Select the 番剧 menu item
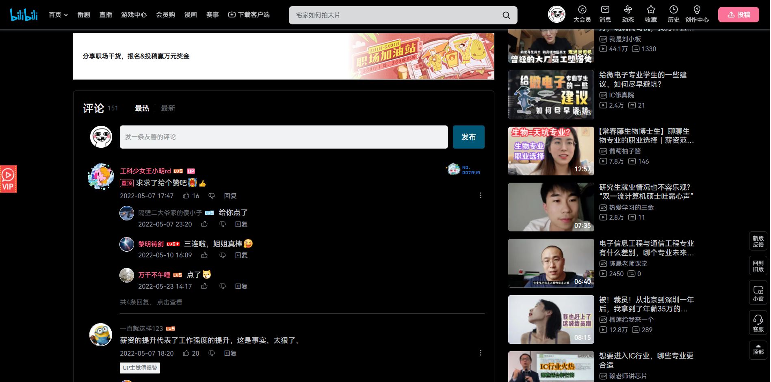The image size is (771, 382). (x=83, y=14)
